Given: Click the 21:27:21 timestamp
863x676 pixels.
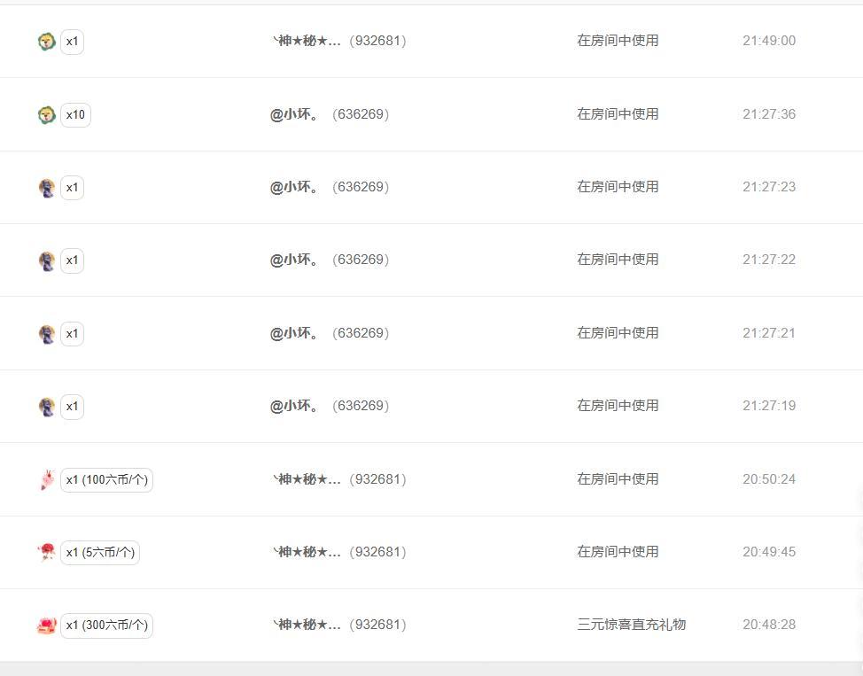Looking at the screenshot, I should pyautogui.click(x=769, y=333).
